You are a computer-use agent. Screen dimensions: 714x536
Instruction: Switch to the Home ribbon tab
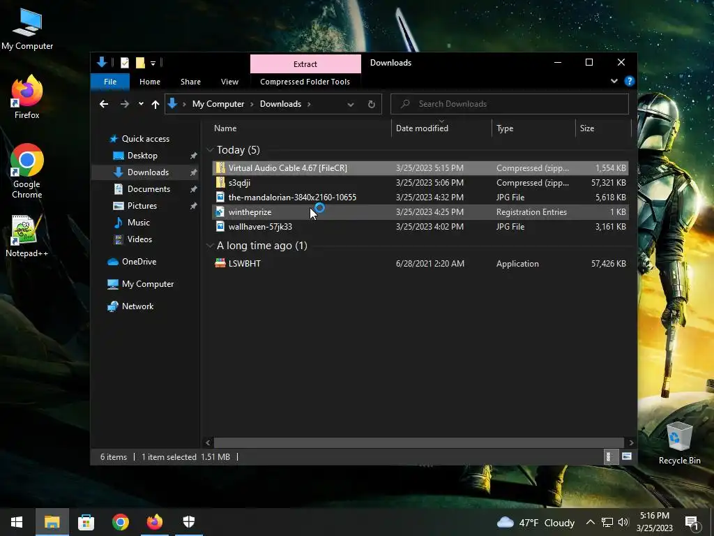coord(150,82)
